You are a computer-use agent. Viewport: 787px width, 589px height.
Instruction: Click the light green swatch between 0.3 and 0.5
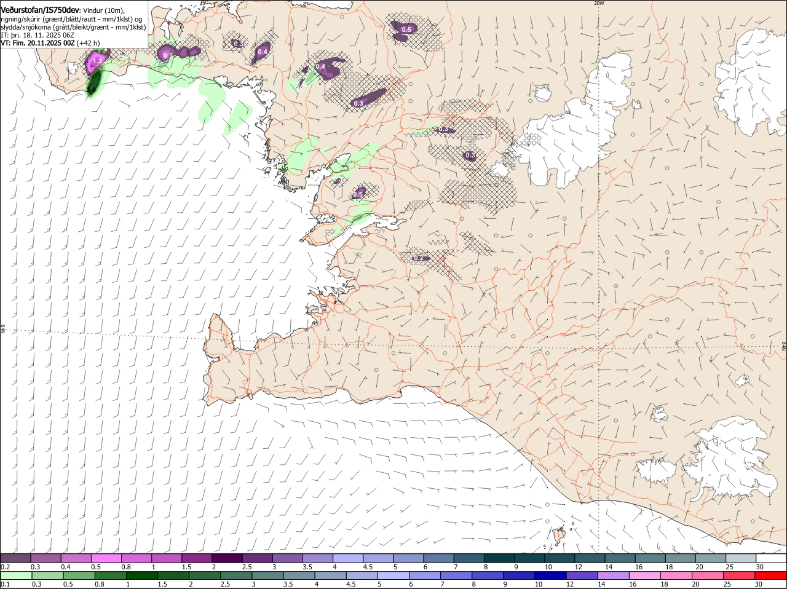tap(47, 576)
